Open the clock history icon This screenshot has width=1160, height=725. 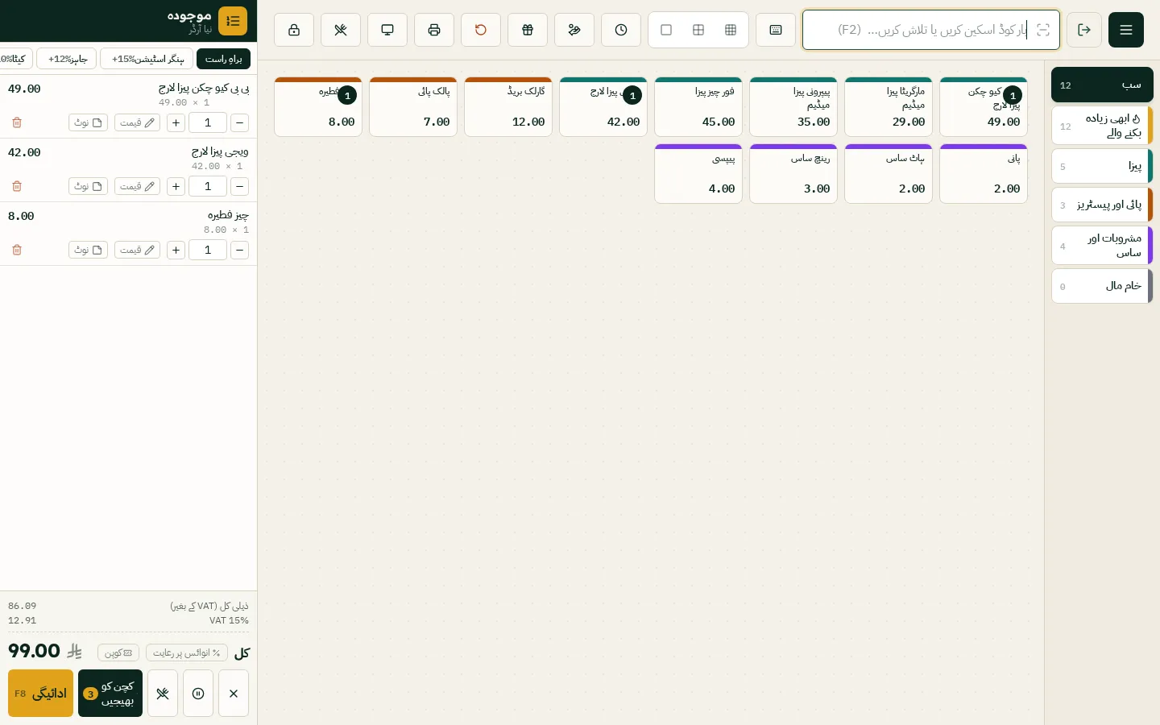[x=621, y=30]
